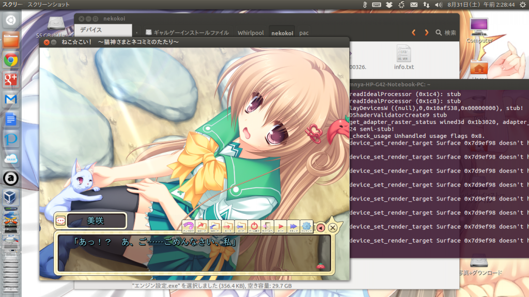Open game config via blue gear icon
Image resolution: width=529 pixels, height=297 pixels.
coord(306,226)
